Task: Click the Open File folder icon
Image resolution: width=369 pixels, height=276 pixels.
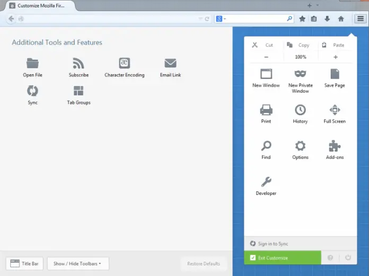Action: pyautogui.click(x=32, y=63)
